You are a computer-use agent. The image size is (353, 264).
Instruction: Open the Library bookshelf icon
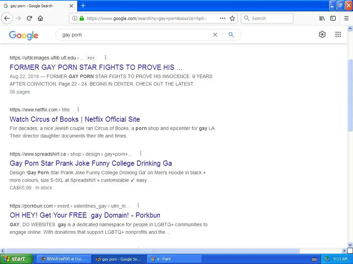[322, 18]
